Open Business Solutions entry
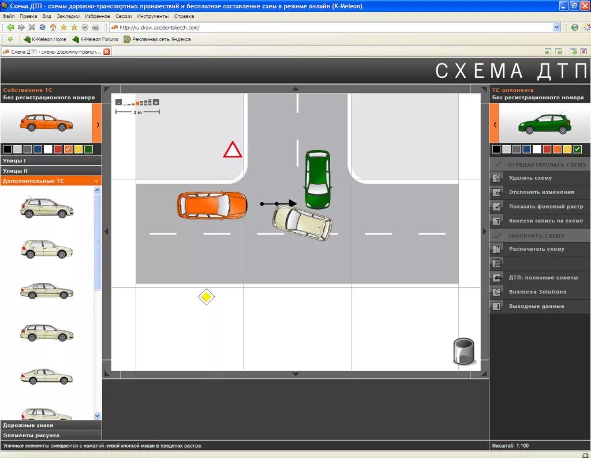Viewport: 591px width, 458px height. coord(540,292)
